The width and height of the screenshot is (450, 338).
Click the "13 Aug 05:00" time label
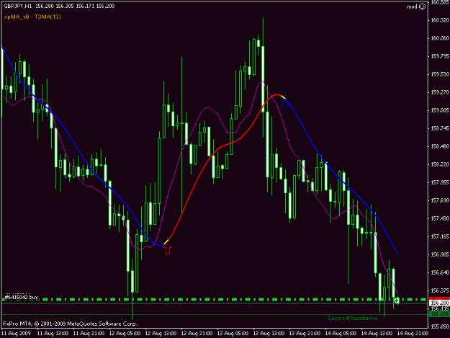click(x=233, y=334)
